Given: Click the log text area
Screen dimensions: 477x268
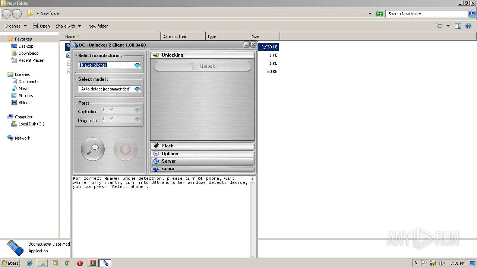Looking at the screenshot, I should (x=161, y=216).
